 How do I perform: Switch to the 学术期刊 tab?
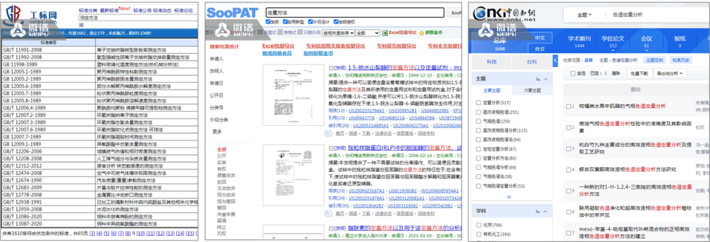click(579, 41)
